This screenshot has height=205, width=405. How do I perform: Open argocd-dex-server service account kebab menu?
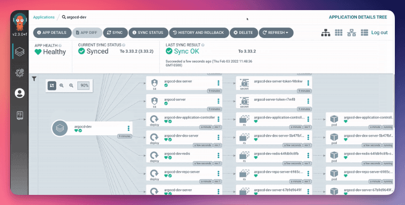pyautogui.click(x=218, y=83)
